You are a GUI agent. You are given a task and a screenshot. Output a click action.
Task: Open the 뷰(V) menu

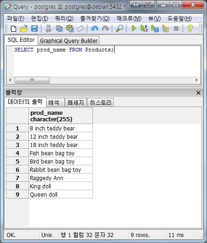click(154, 18)
